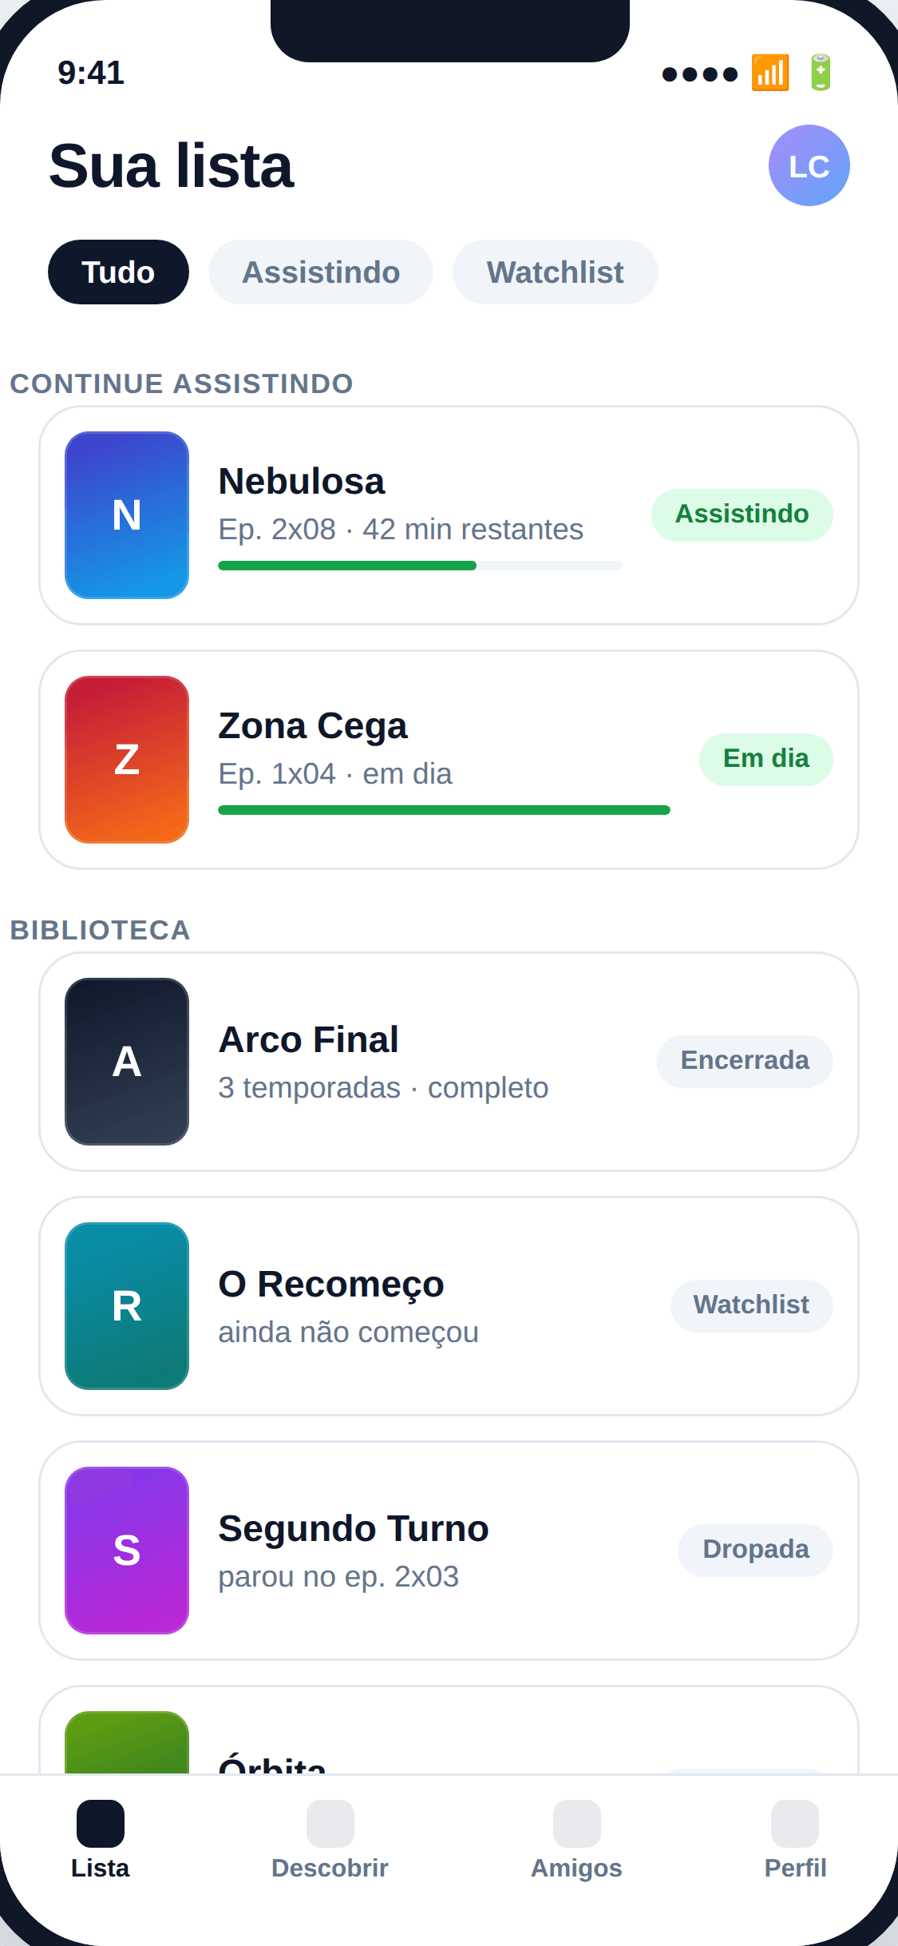Viewport: 898px width, 1946px height.
Task: Click the Zona Cega progress bar
Action: point(444,810)
